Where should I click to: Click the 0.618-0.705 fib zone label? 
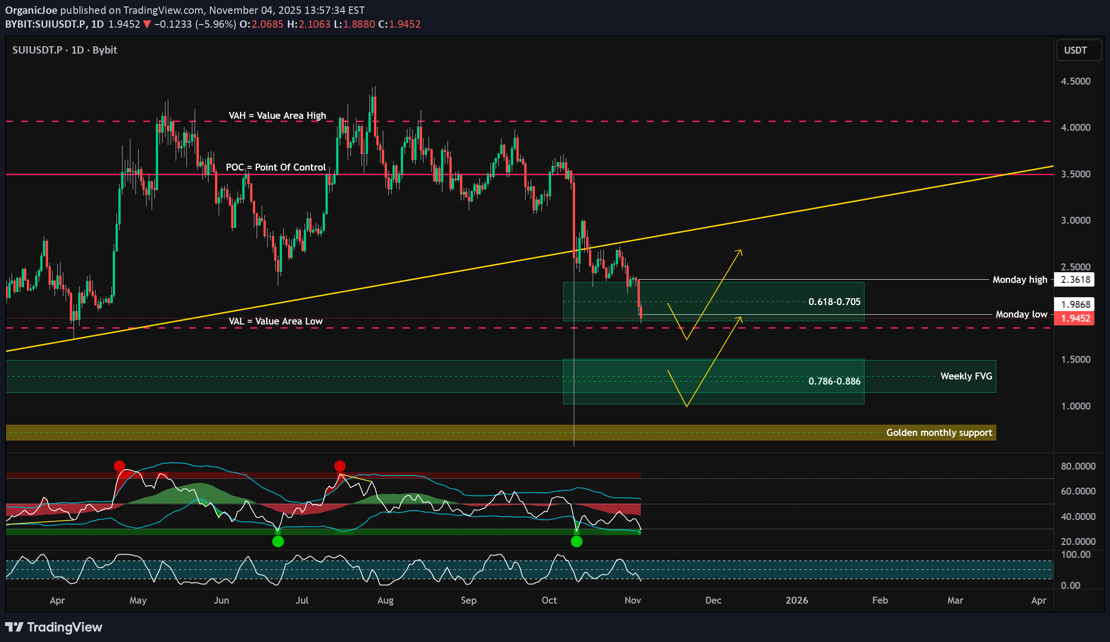pyautogui.click(x=834, y=302)
